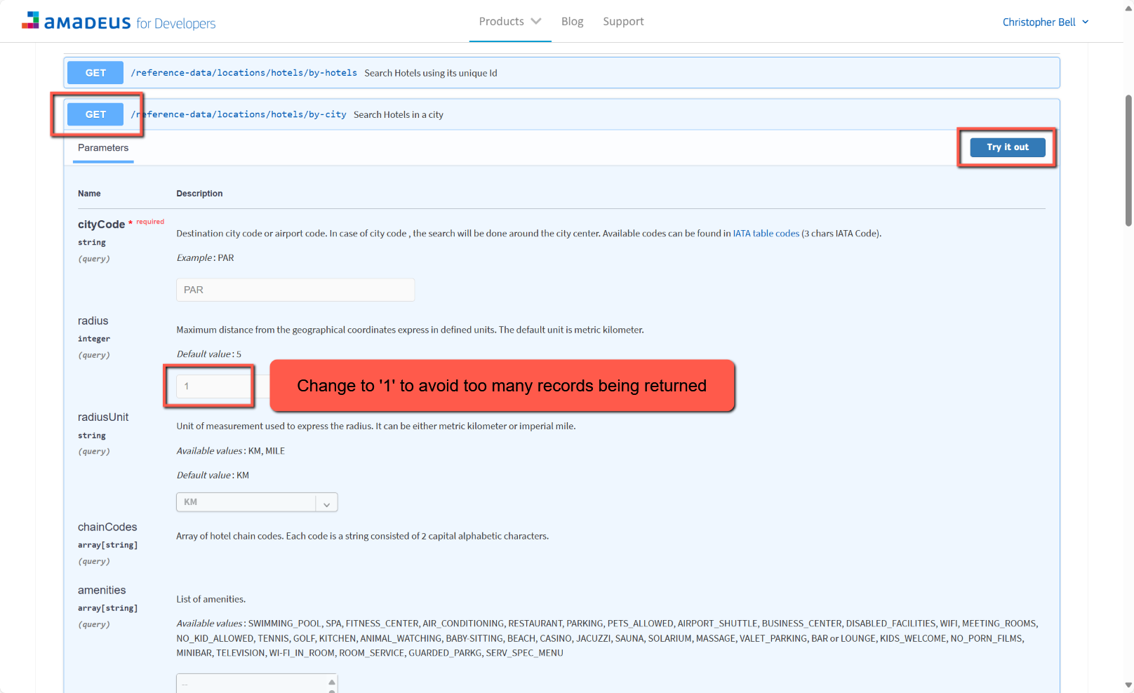The image size is (1134, 693).
Task: Click the page scroll-down arrow
Action: pos(1128,685)
